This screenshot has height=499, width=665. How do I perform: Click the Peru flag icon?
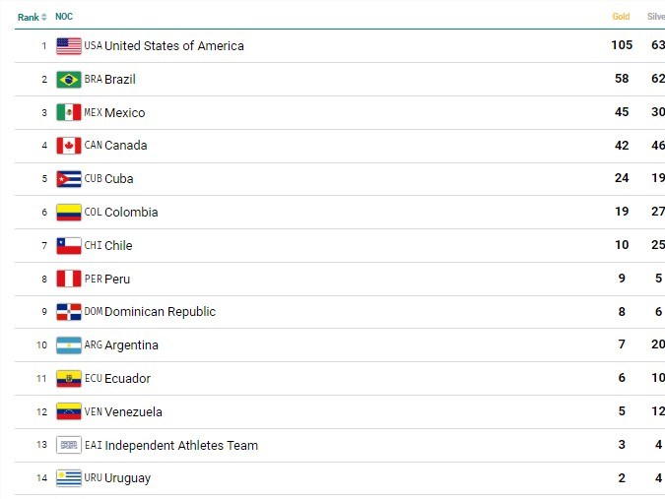click(x=68, y=279)
